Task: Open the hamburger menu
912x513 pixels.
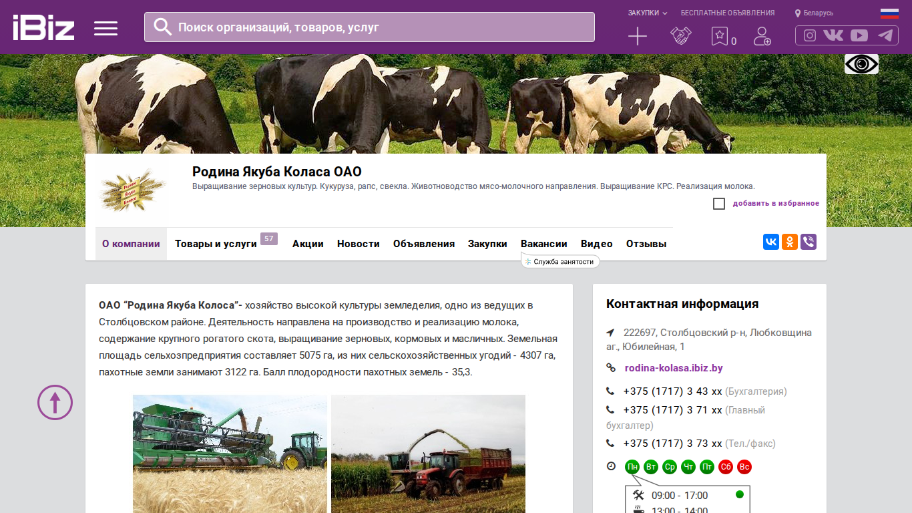Action: click(x=105, y=28)
